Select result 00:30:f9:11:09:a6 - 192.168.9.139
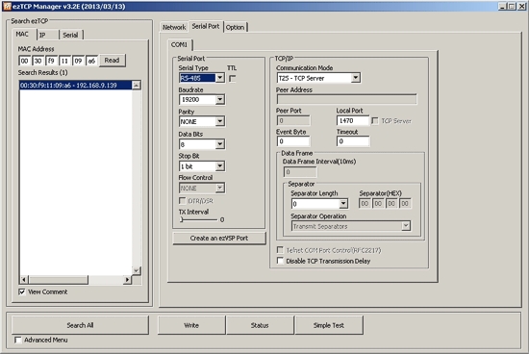This screenshot has width=529, height=354. point(76,85)
